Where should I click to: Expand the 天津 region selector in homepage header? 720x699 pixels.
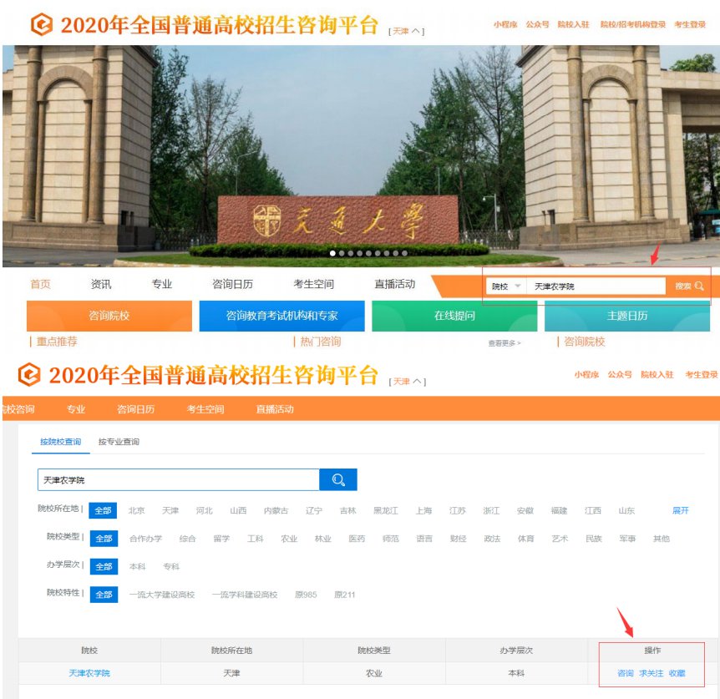pyautogui.click(x=407, y=31)
